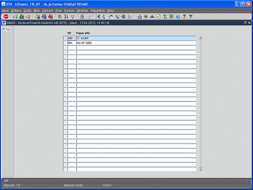Click 'Záznam: 1/2' in status bar
Screen dimensions: 253x190
[x=12, y=185]
